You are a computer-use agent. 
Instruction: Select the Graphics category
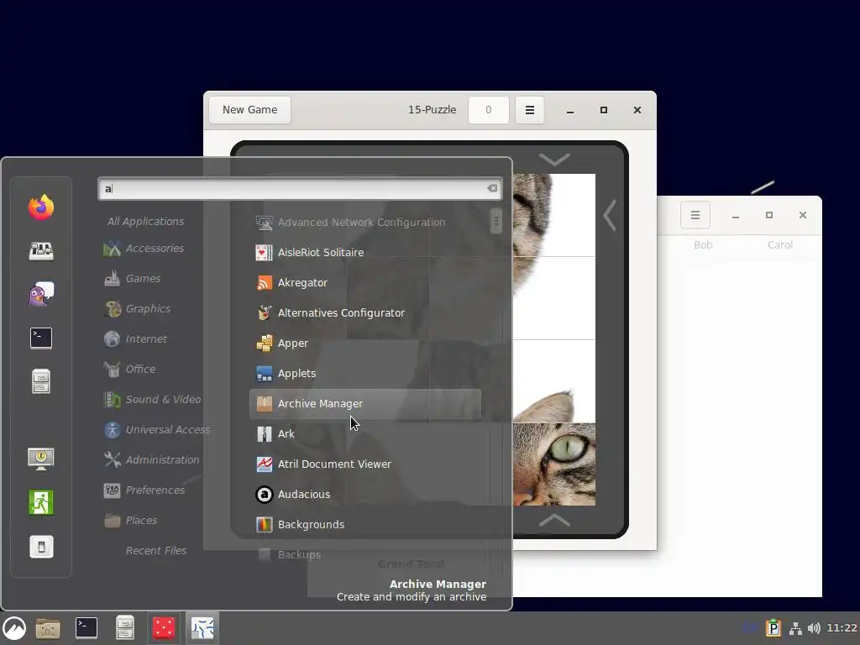click(137, 309)
